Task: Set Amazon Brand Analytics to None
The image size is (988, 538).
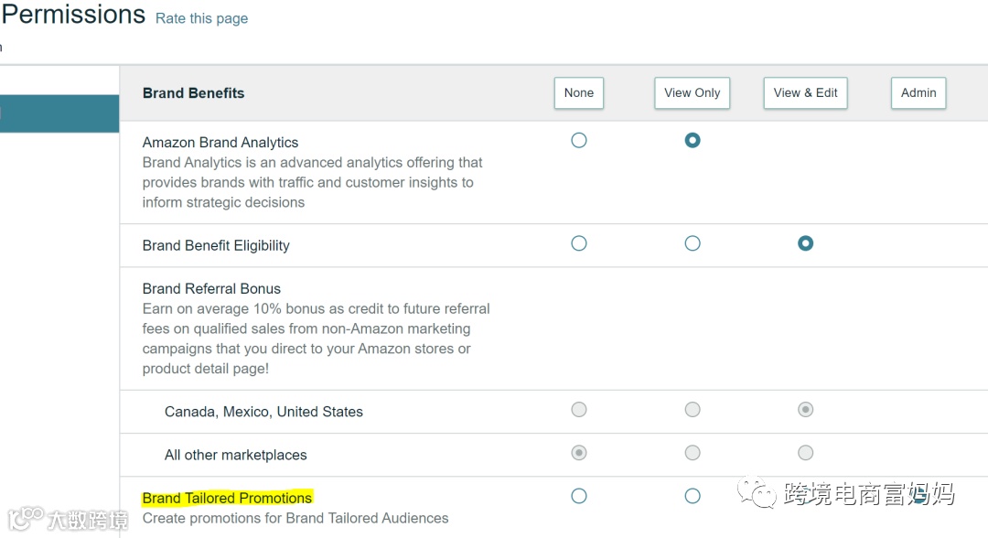Action: click(578, 141)
